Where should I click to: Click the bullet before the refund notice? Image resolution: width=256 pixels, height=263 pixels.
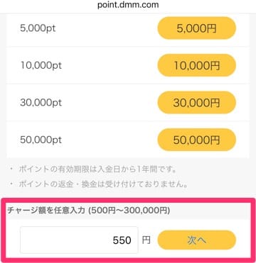11,184
